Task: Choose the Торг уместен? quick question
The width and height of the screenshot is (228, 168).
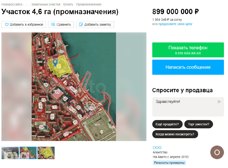Action: pyautogui.click(x=198, y=124)
